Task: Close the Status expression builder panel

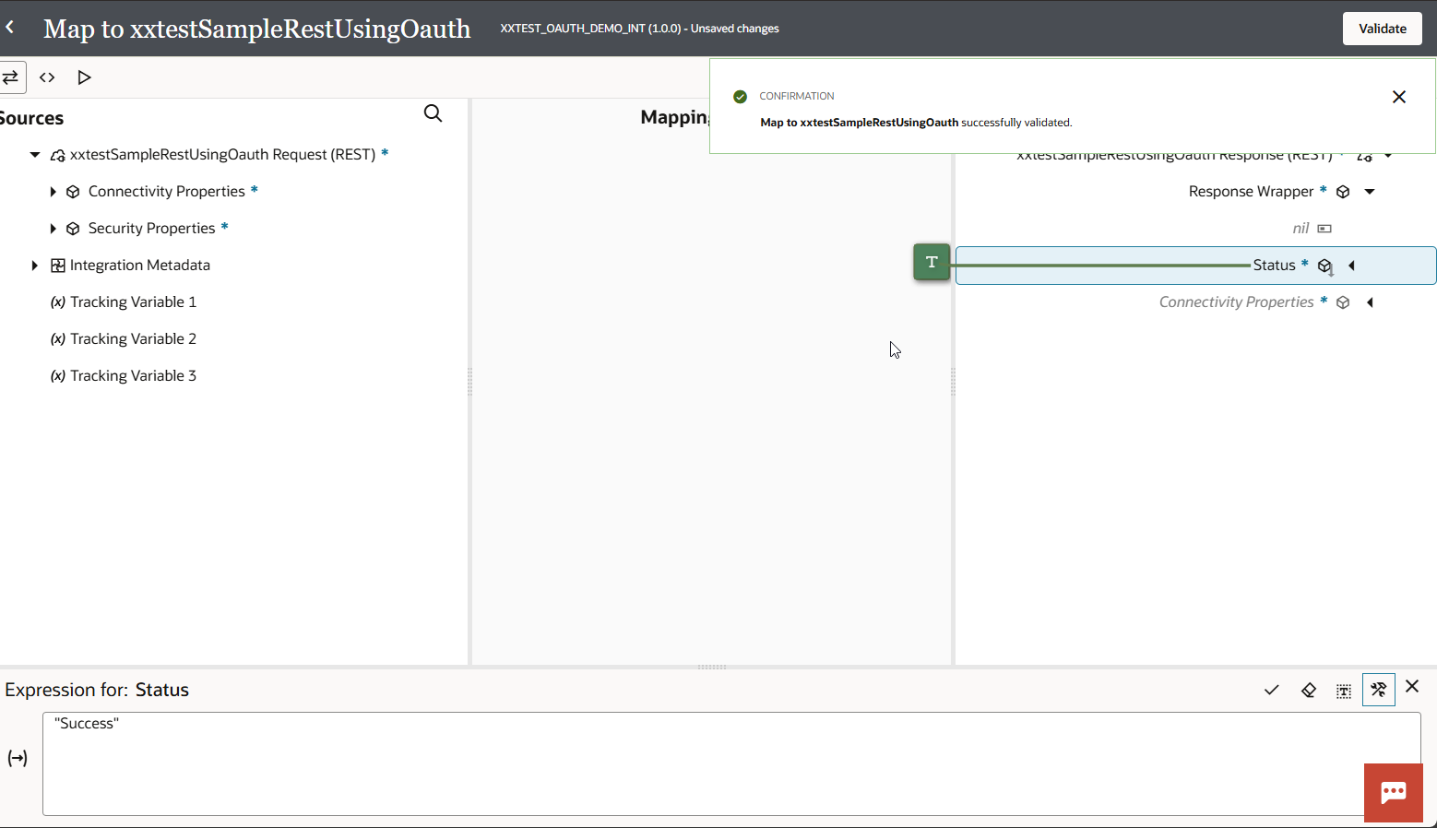Action: (1412, 686)
